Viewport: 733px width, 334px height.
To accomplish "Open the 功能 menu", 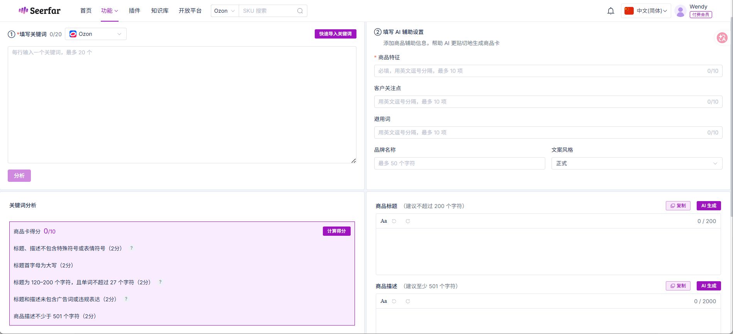I will (110, 11).
